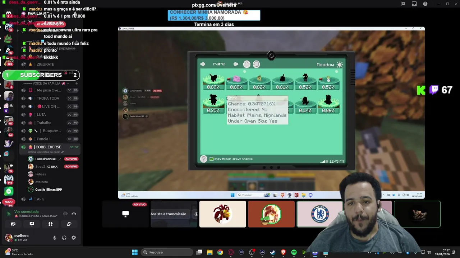Select user LukasPodolski in voice channel

click(x=46, y=159)
